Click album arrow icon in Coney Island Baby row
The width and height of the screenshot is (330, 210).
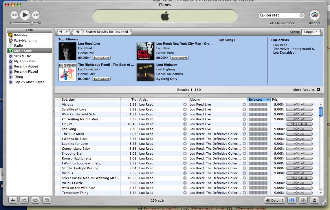click(244, 149)
